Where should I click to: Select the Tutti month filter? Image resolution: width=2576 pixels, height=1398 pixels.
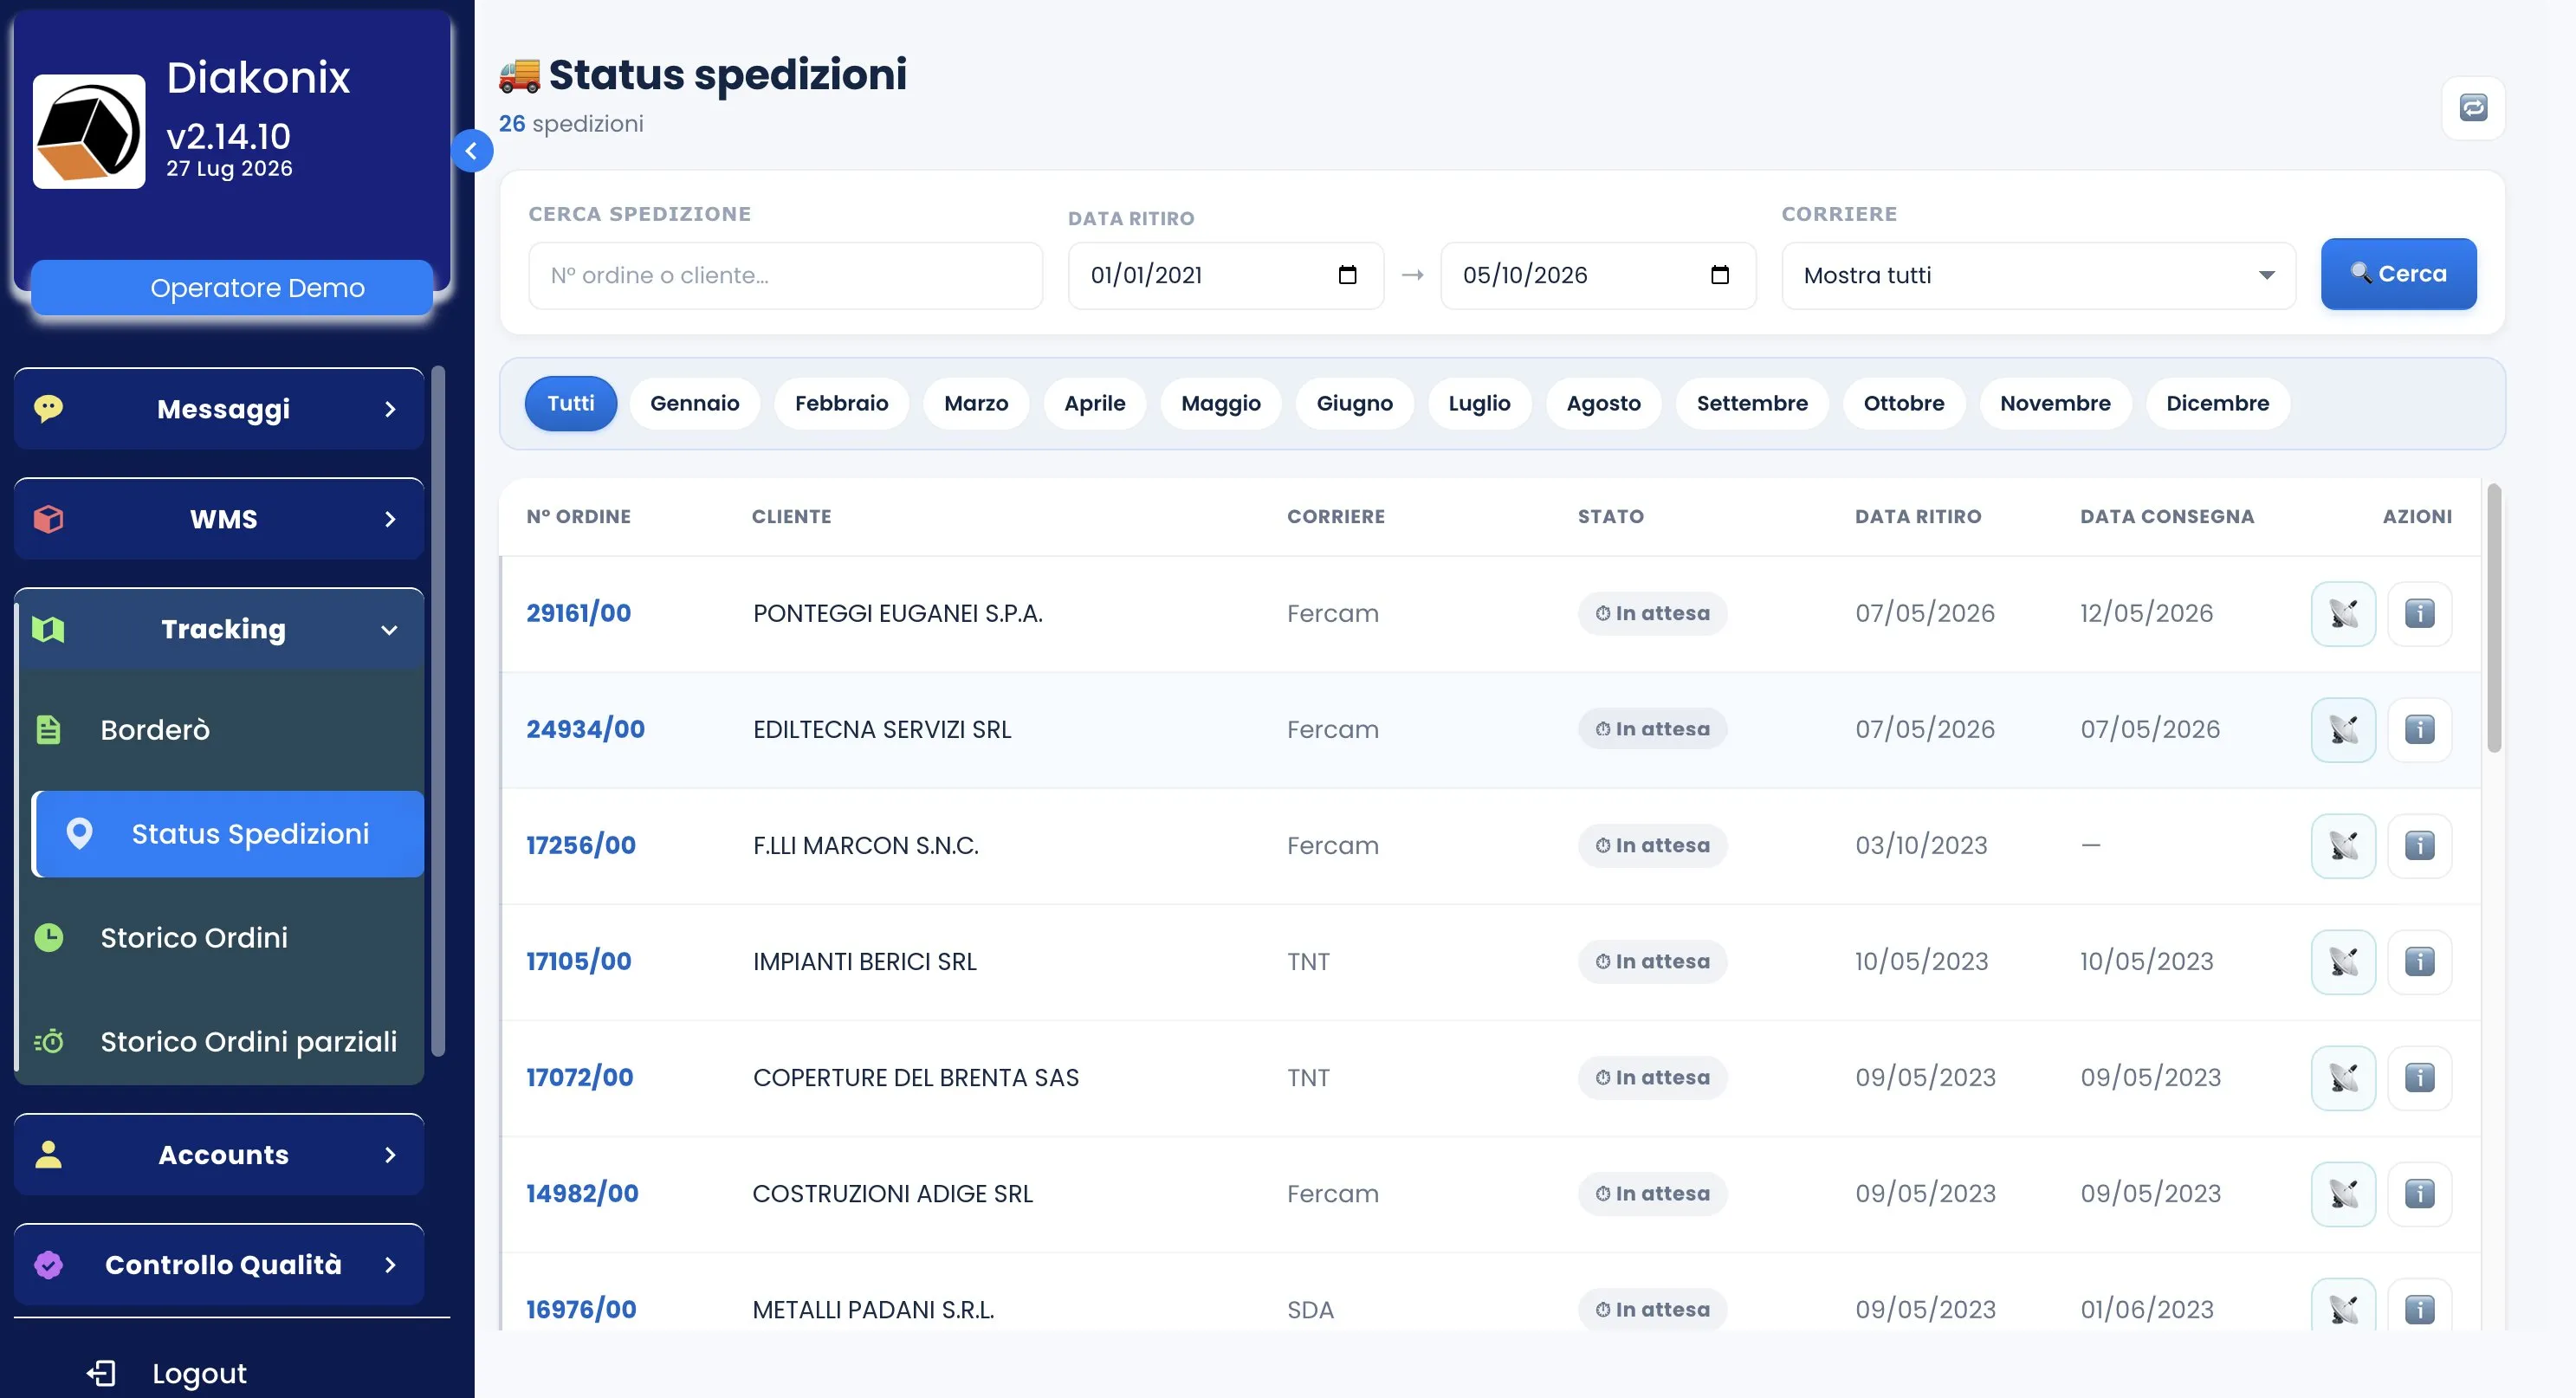coord(571,403)
